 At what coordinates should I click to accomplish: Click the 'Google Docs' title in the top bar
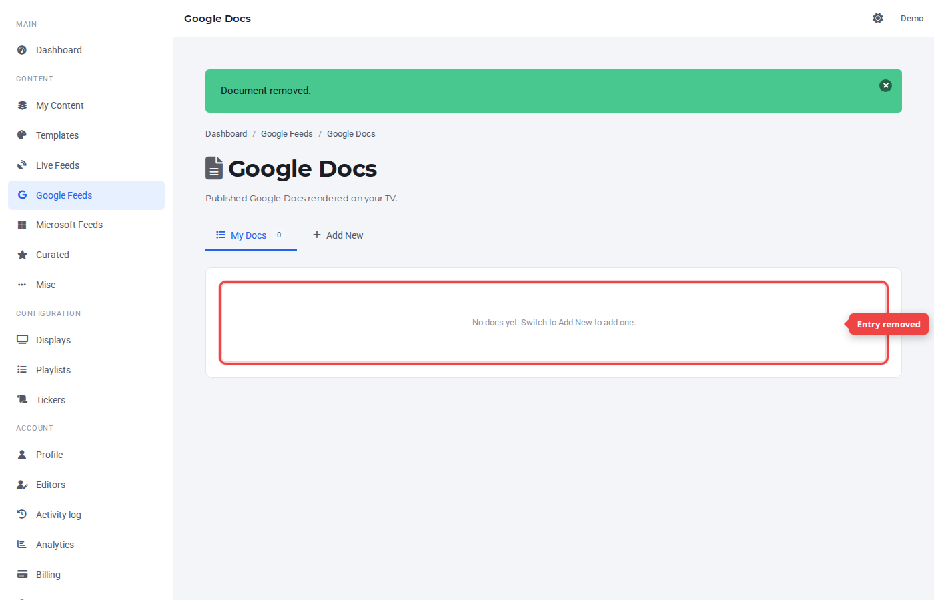217,19
